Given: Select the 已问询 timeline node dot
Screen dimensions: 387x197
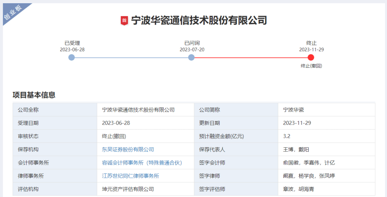Looking at the screenshot, I should click(x=191, y=57).
